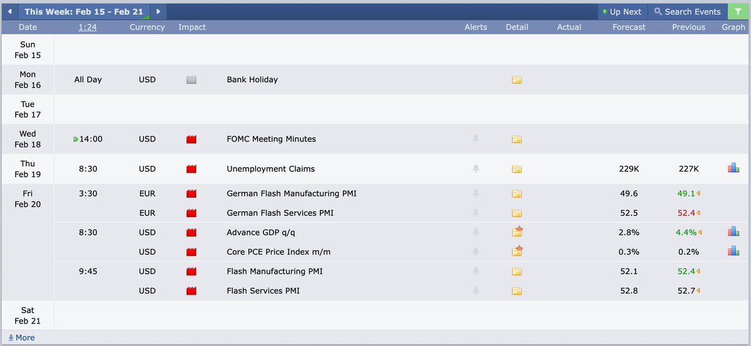Click Wed Feb 18 date cell

pos(28,139)
